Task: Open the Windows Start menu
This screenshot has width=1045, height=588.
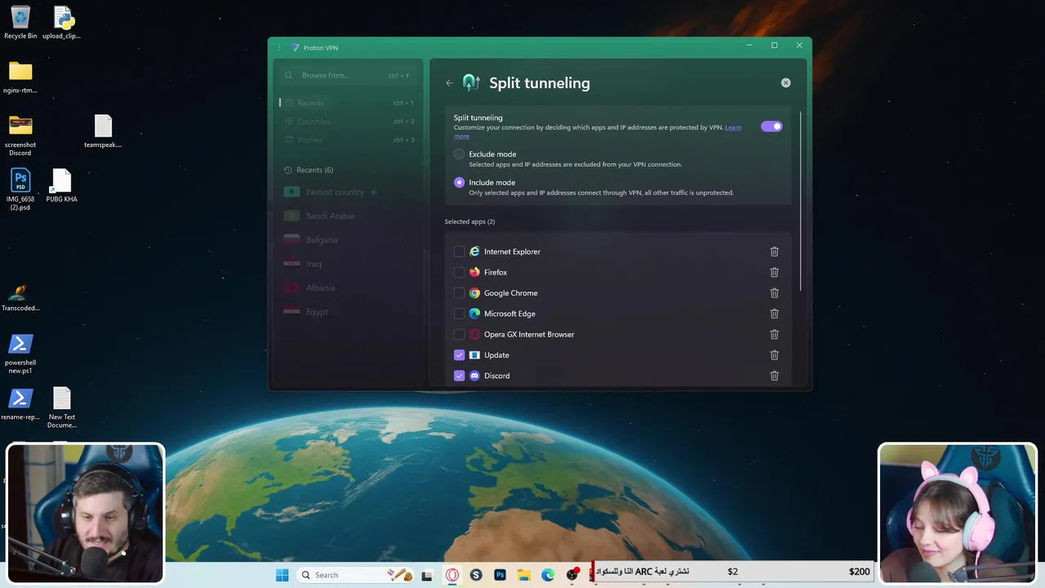Action: click(x=282, y=575)
